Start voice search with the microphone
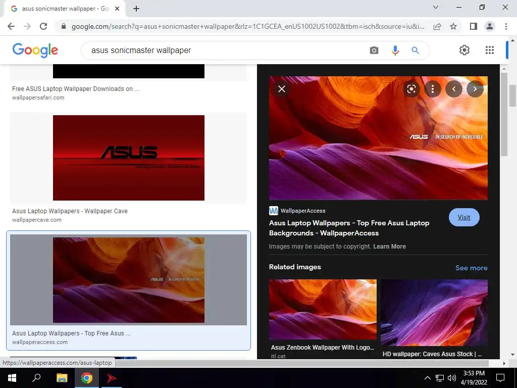 point(395,51)
